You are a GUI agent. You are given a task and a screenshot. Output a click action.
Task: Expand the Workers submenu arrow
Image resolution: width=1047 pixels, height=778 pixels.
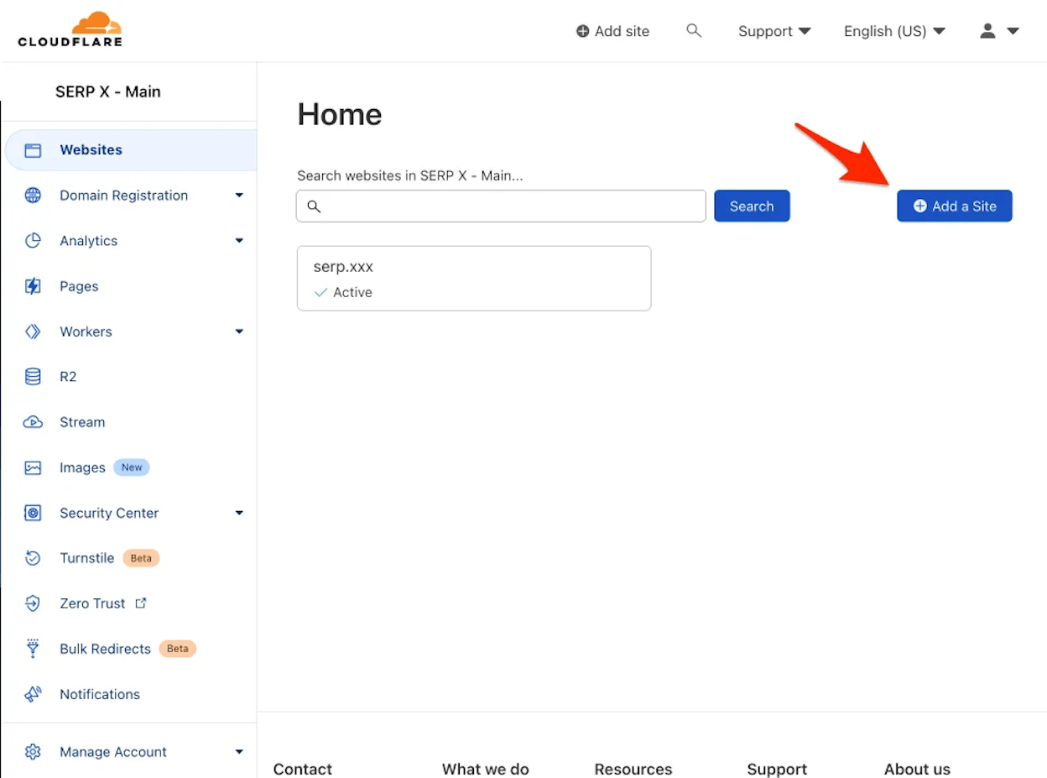click(239, 332)
